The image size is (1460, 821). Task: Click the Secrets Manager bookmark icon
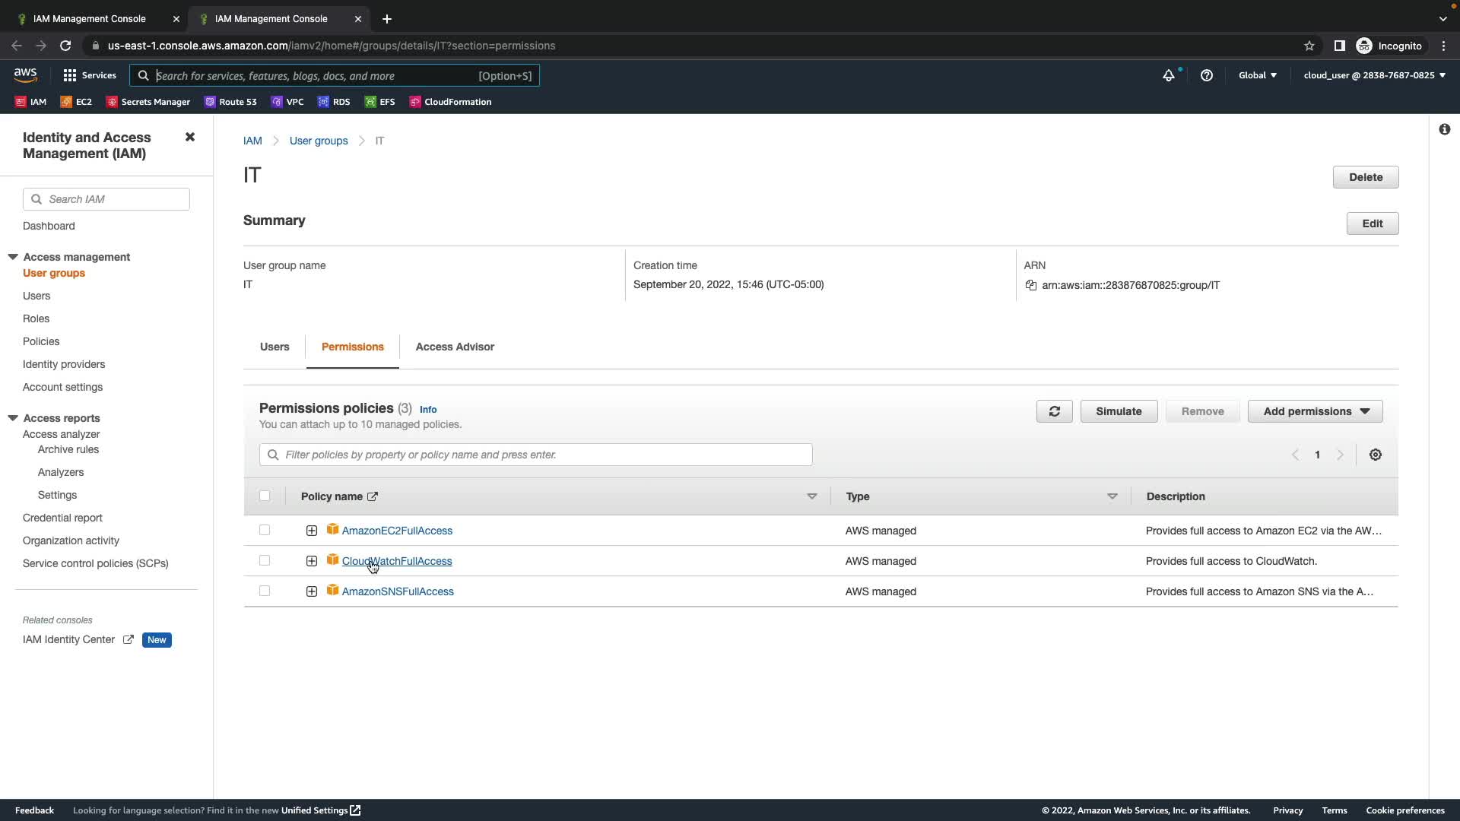tap(112, 102)
